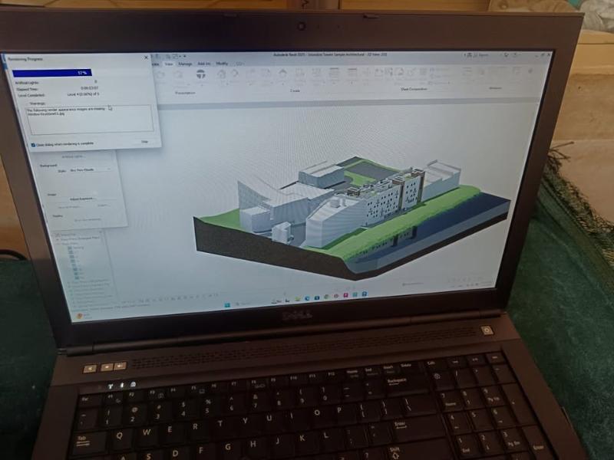Screen dimensions: 614x460
Task: Collapse the Views tree in Project Browser
Action: tap(55, 235)
